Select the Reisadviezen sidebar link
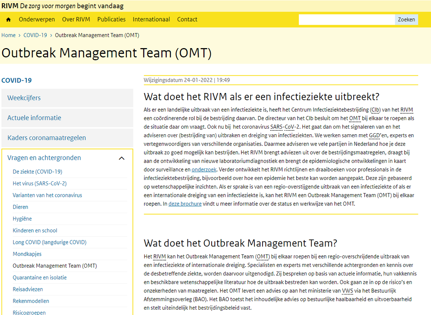 (x=28, y=289)
